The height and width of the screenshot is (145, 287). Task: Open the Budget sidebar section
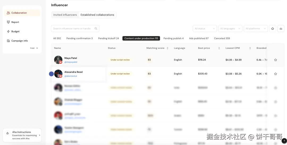pyautogui.click(x=22, y=31)
